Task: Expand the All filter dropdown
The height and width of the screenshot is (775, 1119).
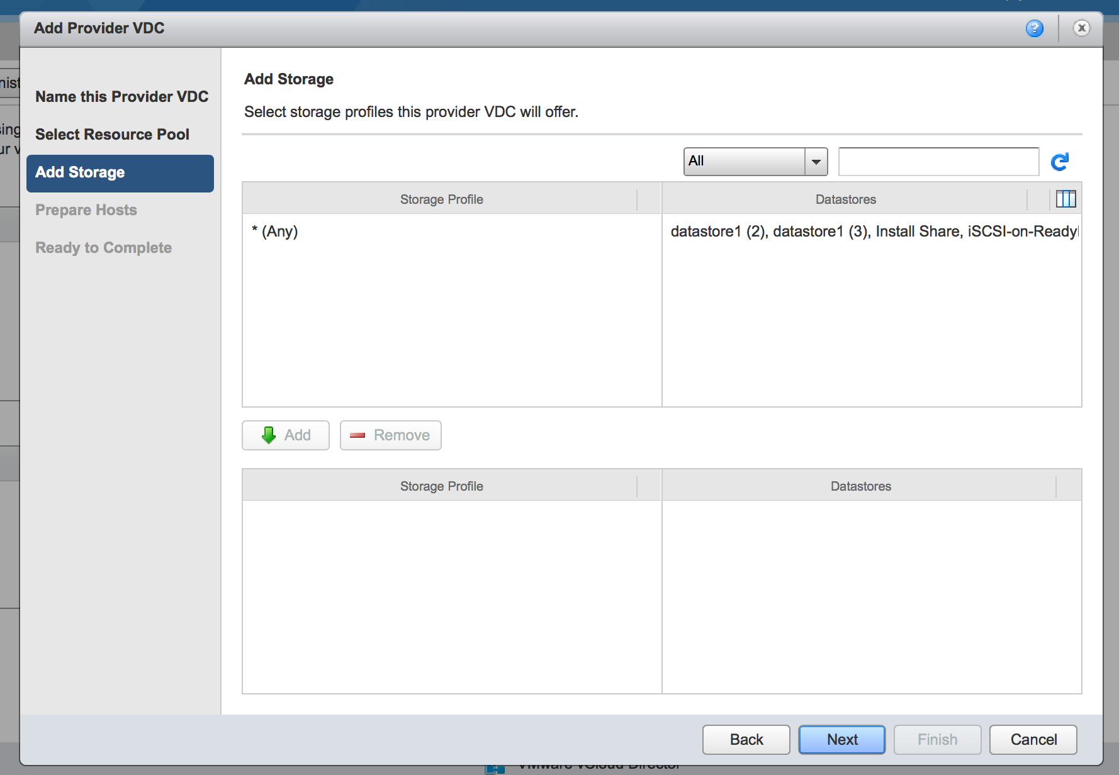Action: coord(816,162)
